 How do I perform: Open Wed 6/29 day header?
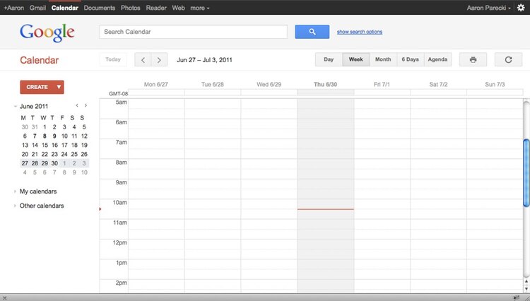[x=269, y=85]
